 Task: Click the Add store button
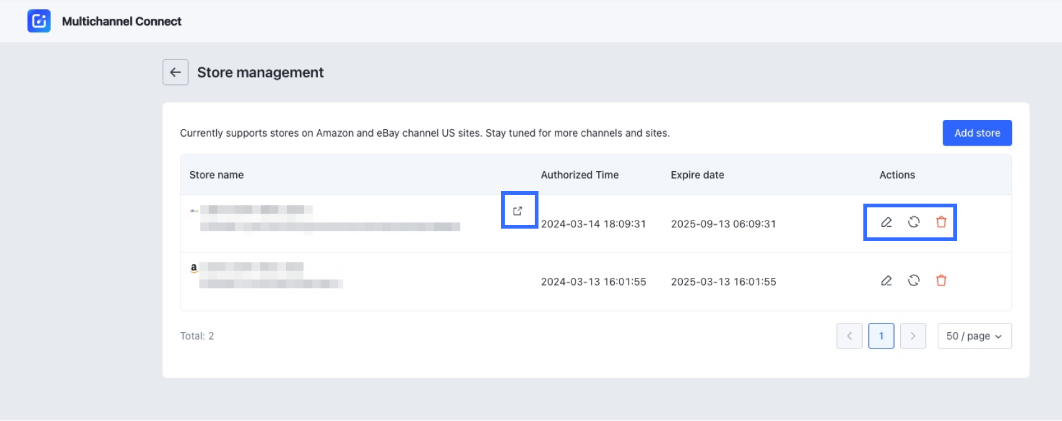(x=977, y=133)
